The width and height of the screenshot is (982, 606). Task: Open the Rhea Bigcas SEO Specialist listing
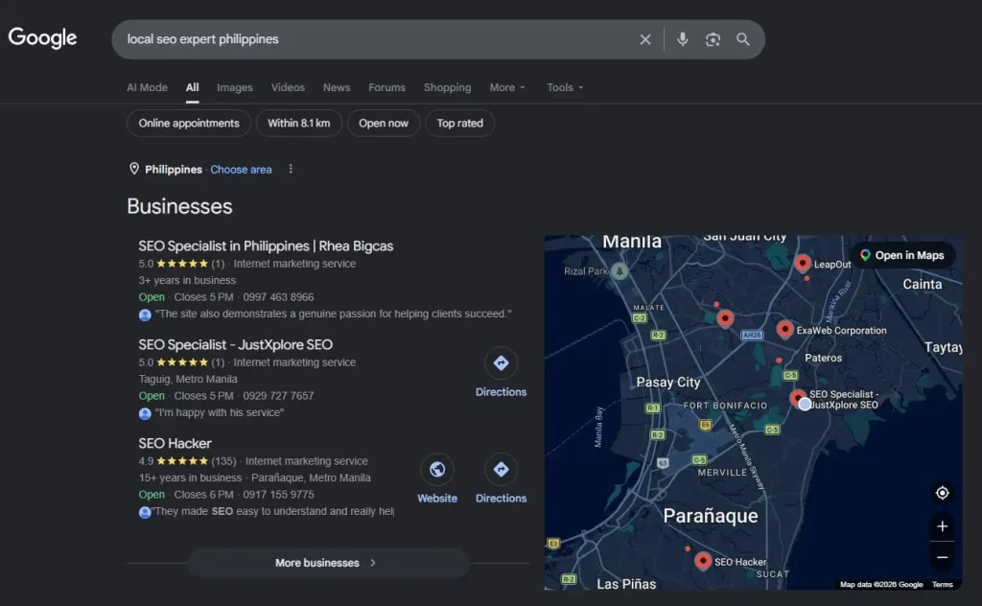pos(266,246)
